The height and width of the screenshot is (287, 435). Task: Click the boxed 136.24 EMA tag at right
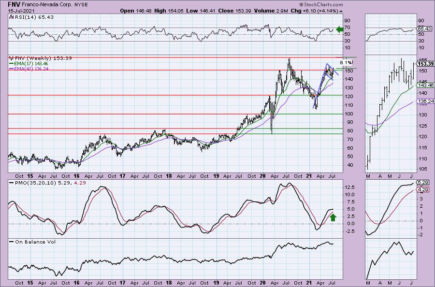pos(425,101)
